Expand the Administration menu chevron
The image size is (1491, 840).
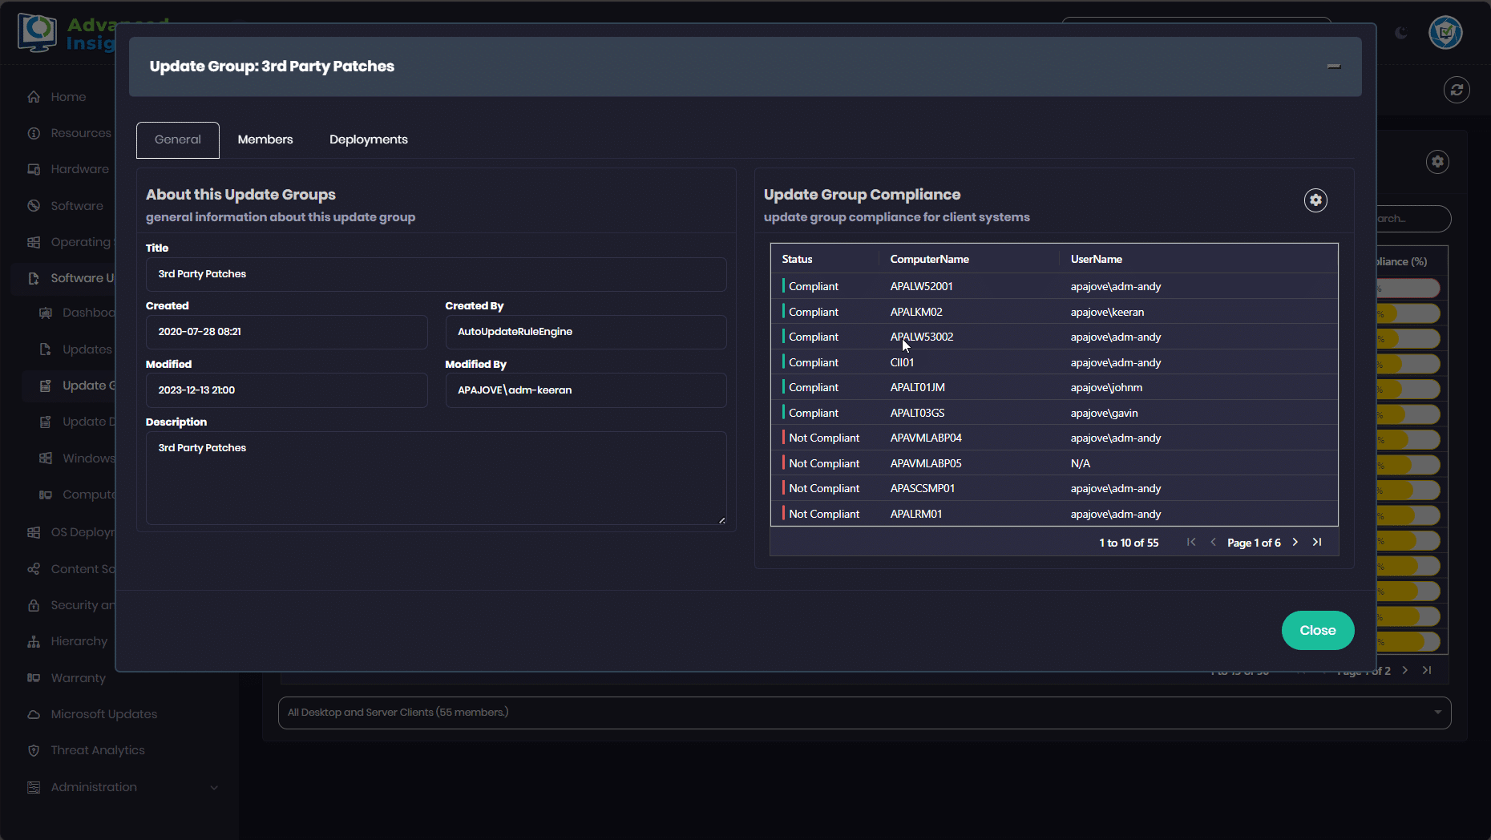pyautogui.click(x=214, y=787)
